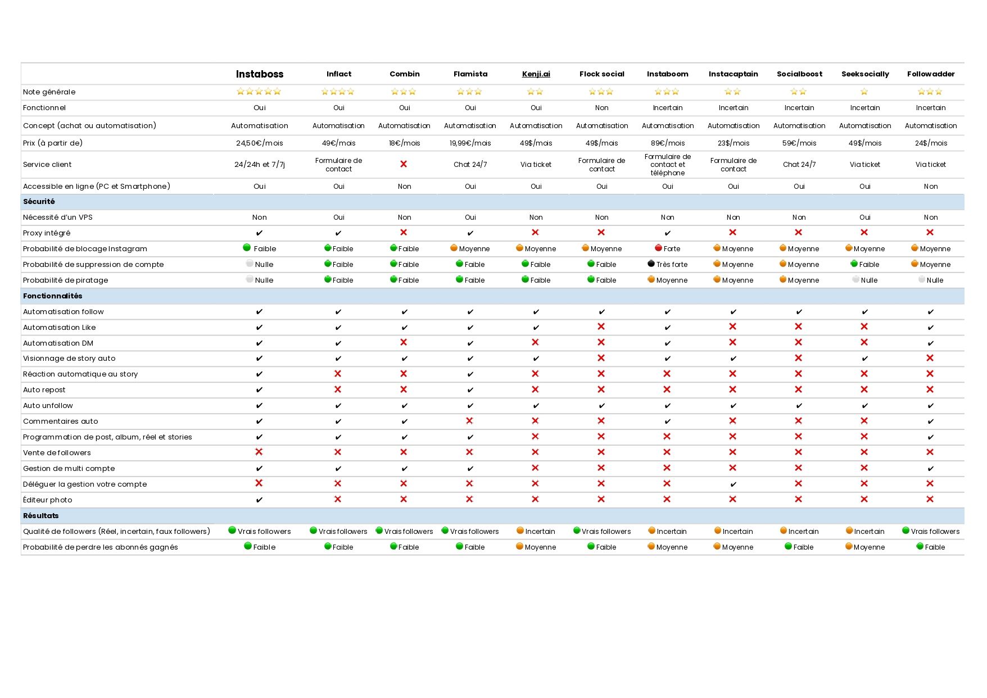
Task: Click the Nécessité d'un VPS row label
Action: pos(58,217)
